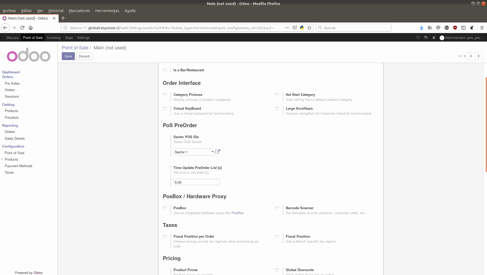
Task: Open the Firefox library sidebar icon
Action: click(430, 28)
